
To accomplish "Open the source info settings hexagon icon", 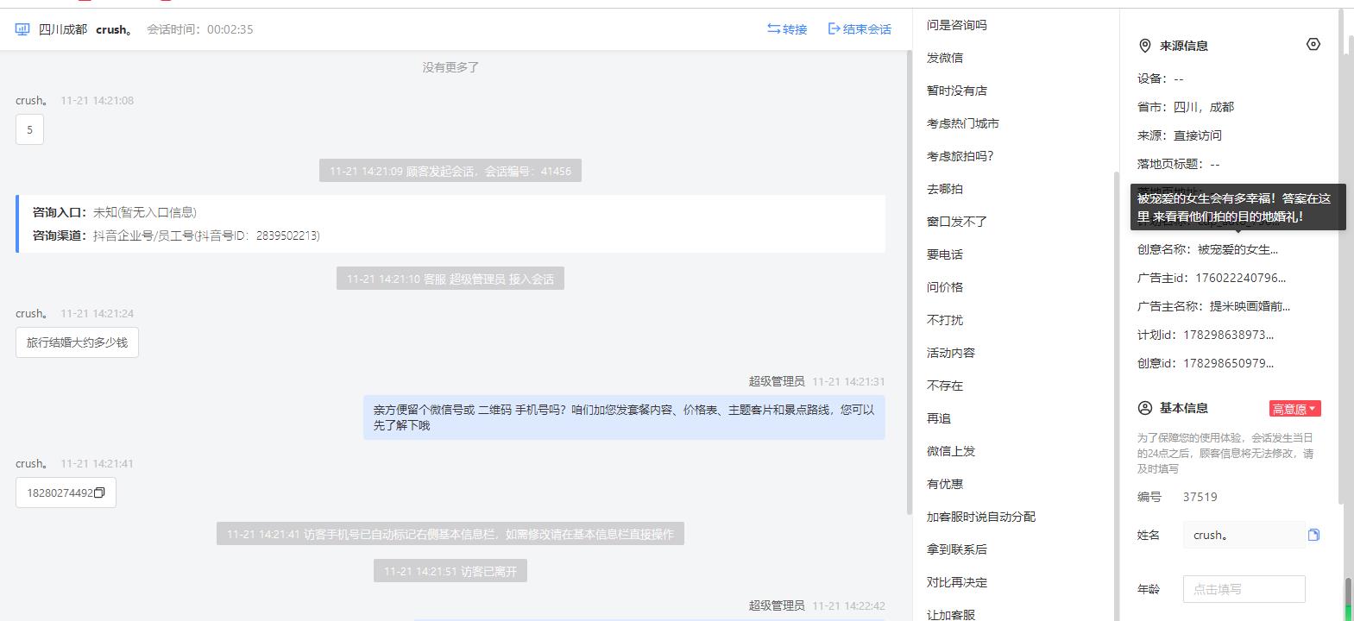I will click(x=1313, y=45).
